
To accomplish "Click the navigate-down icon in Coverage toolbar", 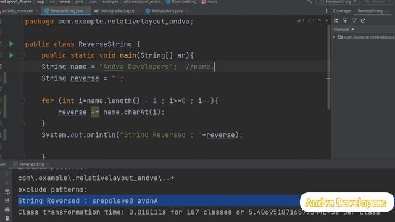I will tap(354, 20).
